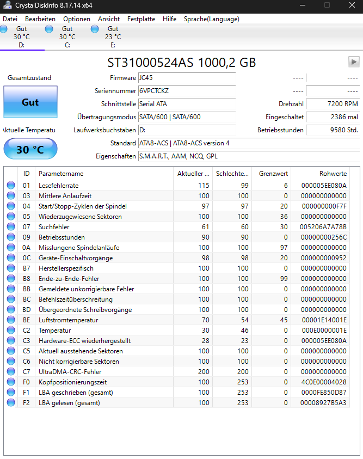
Task: Click status icon for Übergeordnete Schreibvorgänge
Action: pyautogui.click(x=11, y=309)
